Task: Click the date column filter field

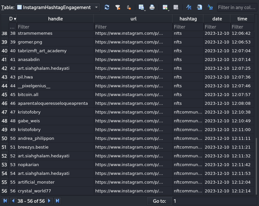Action: [217, 27]
